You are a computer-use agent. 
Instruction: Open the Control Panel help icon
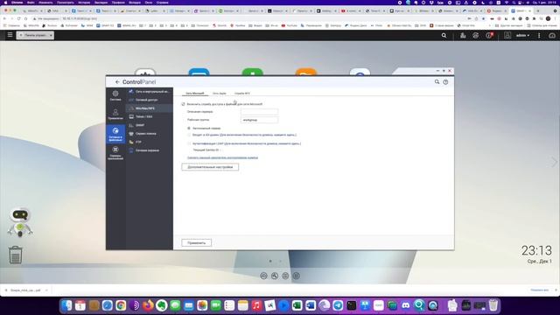click(445, 81)
